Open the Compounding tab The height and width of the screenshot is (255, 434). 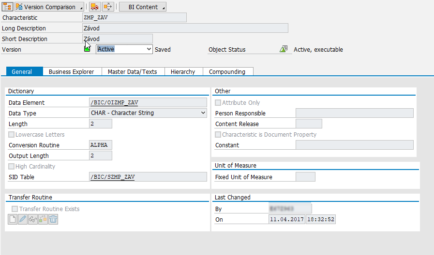[227, 71]
